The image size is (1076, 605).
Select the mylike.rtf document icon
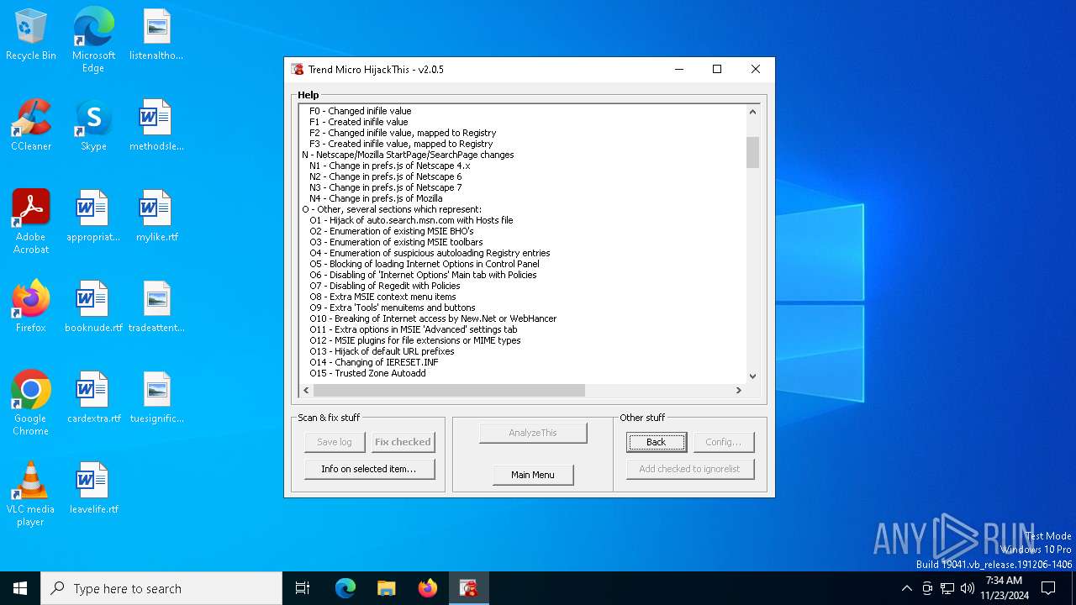point(156,217)
